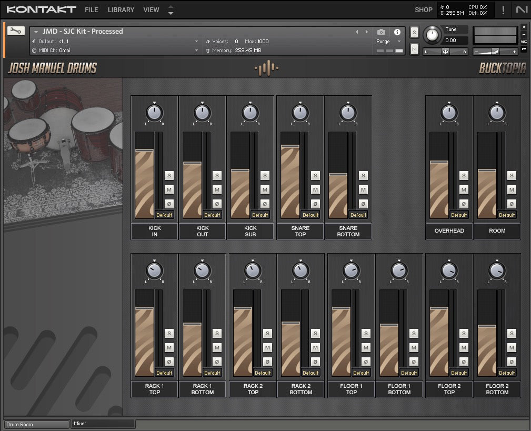The width and height of the screenshot is (531, 431).
Task: Invert phase on Kick In channel
Action: (169, 204)
